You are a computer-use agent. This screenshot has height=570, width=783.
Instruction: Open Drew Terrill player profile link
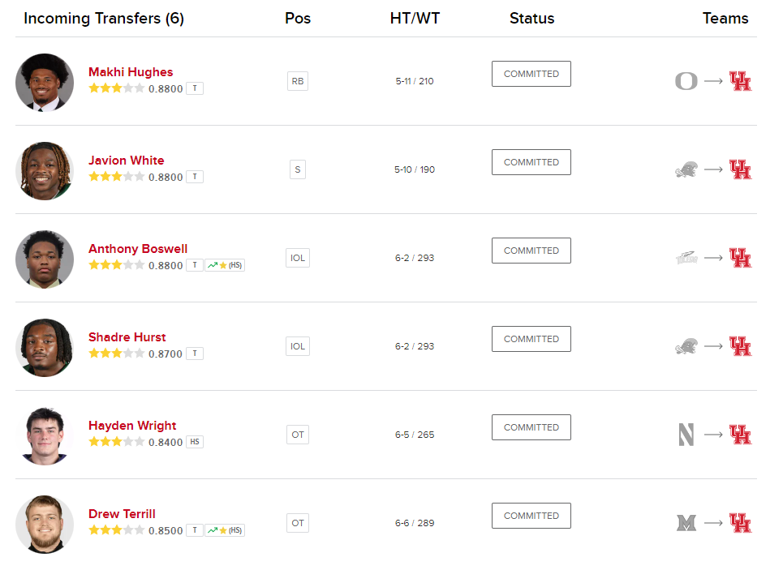122,514
